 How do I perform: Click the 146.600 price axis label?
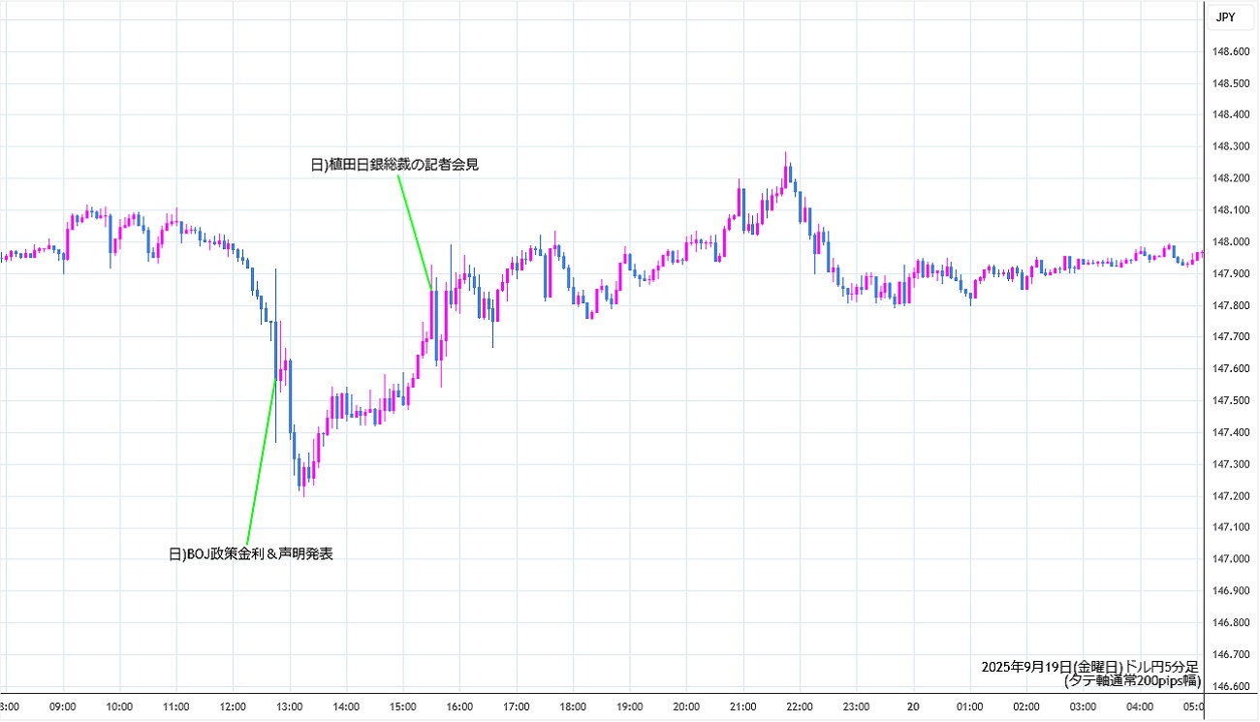(x=1231, y=686)
